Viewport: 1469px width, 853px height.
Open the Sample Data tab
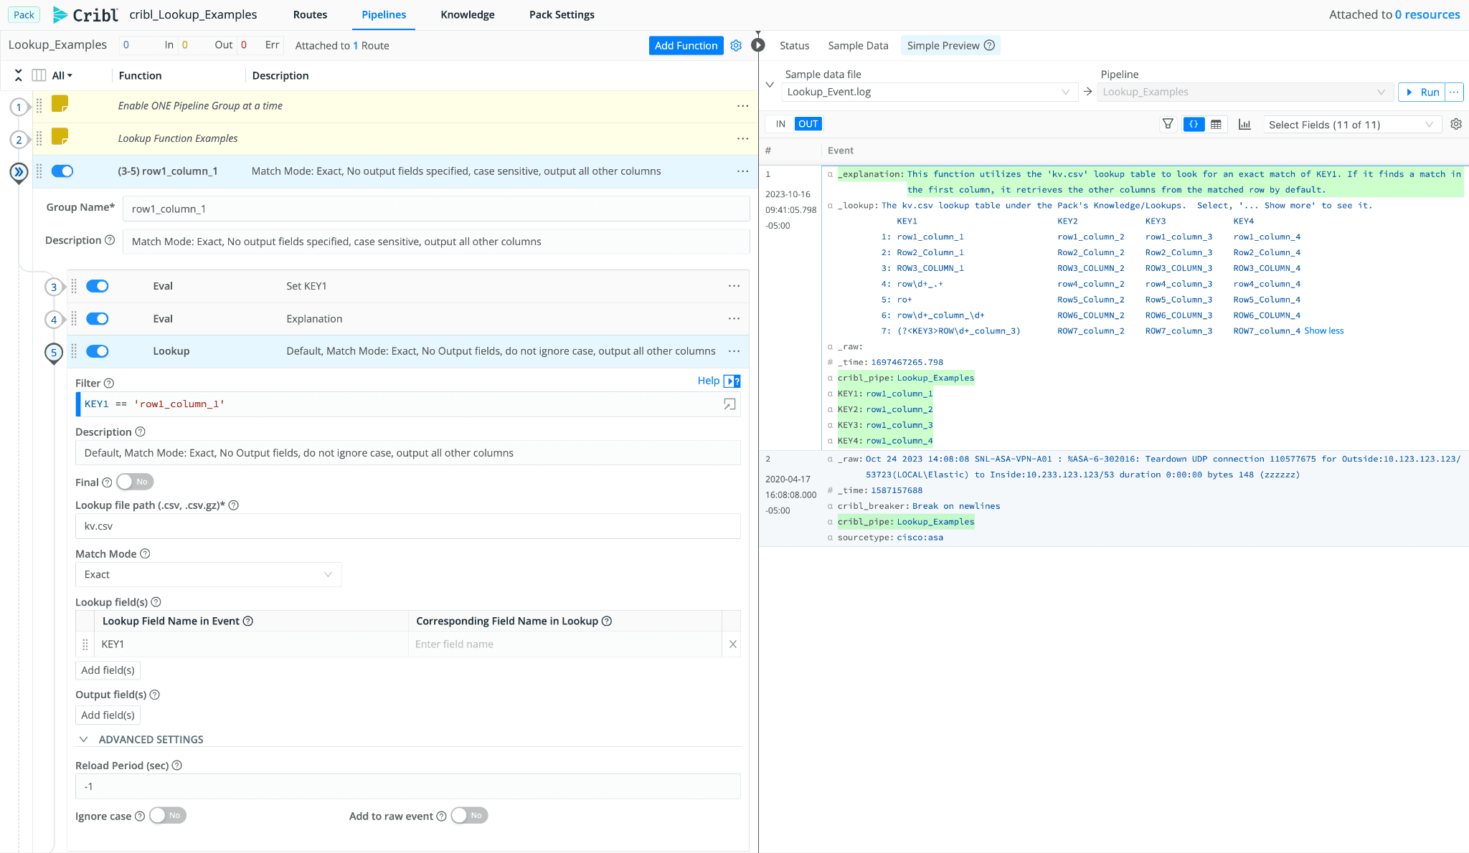[858, 45]
